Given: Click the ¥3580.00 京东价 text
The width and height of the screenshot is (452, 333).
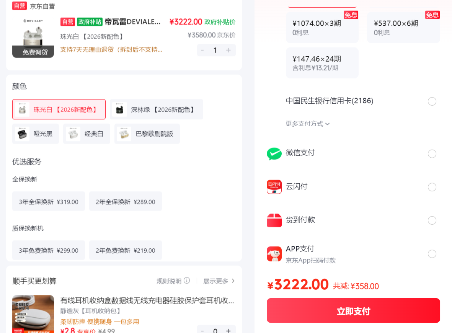Looking at the screenshot, I should (x=211, y=35).
